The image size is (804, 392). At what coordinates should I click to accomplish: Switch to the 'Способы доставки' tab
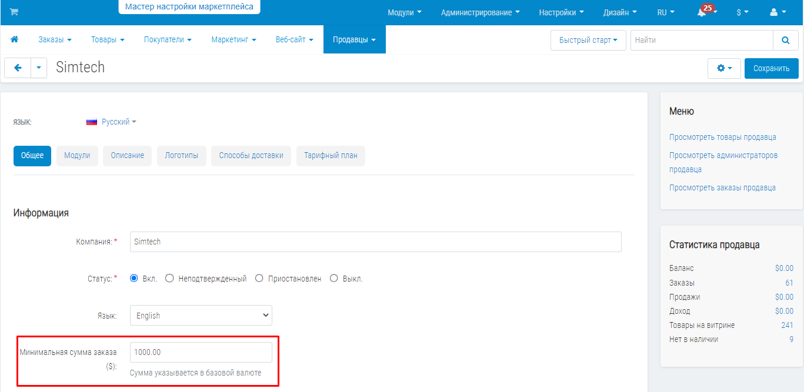(x=251, y=156)
